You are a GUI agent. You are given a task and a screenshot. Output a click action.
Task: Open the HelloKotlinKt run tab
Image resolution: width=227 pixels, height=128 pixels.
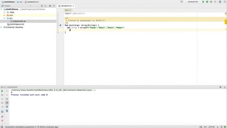(11, 87)
